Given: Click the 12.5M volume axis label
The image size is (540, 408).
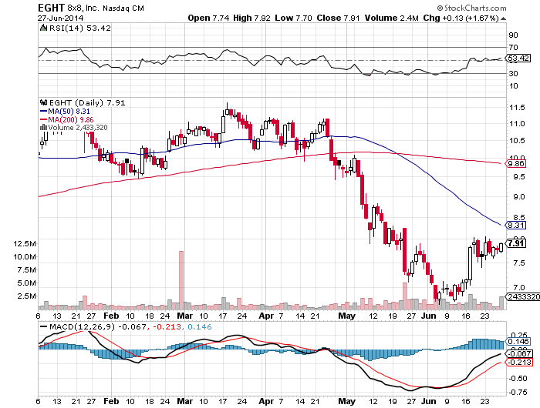Looking at the screenshot, I should 25,244.
